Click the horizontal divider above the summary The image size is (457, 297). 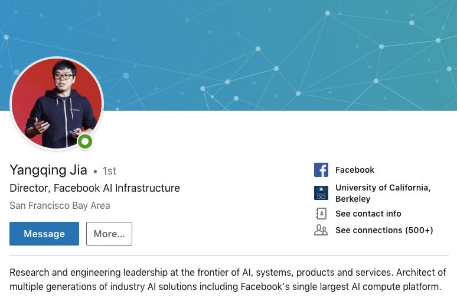coord(228,256)
